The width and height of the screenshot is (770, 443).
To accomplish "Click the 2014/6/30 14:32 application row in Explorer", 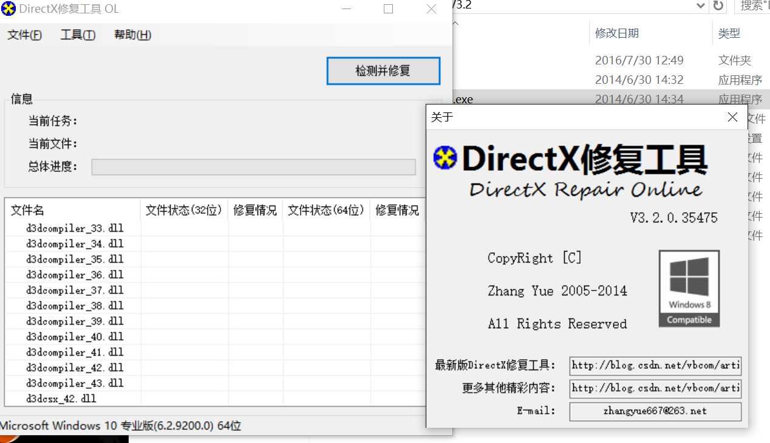I will pos(612,80).
